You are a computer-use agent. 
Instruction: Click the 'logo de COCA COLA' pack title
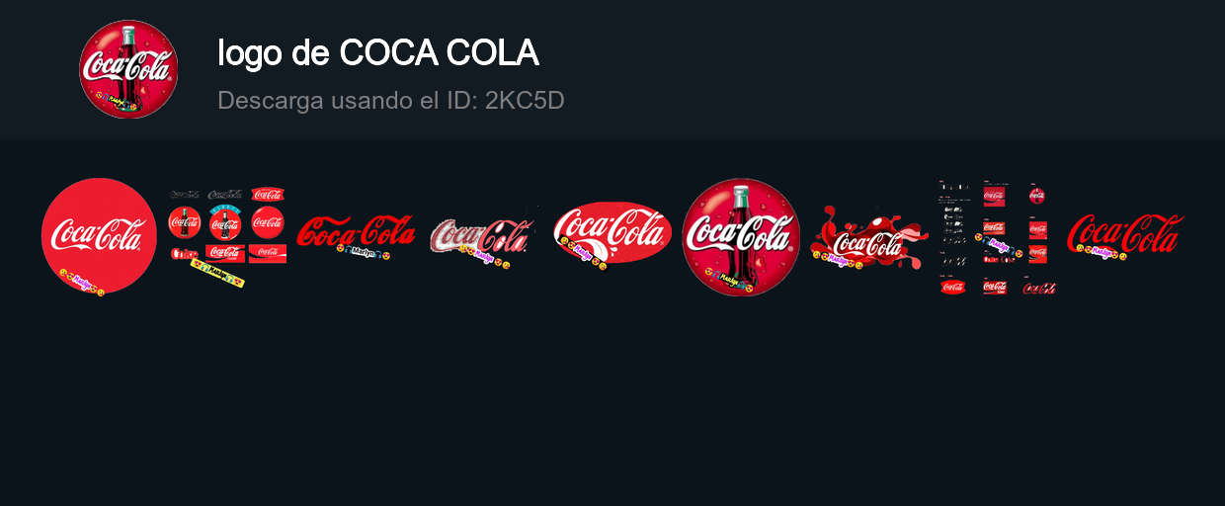click(x=377, y=53)
